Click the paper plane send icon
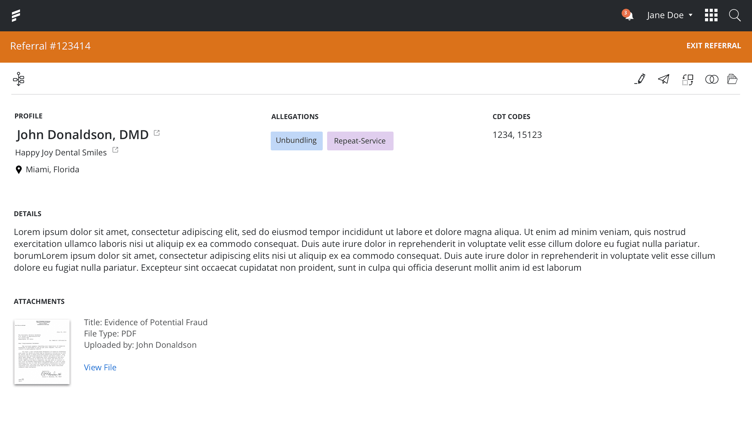This screenshot has width=752, height=443. (x=664, y=79)
